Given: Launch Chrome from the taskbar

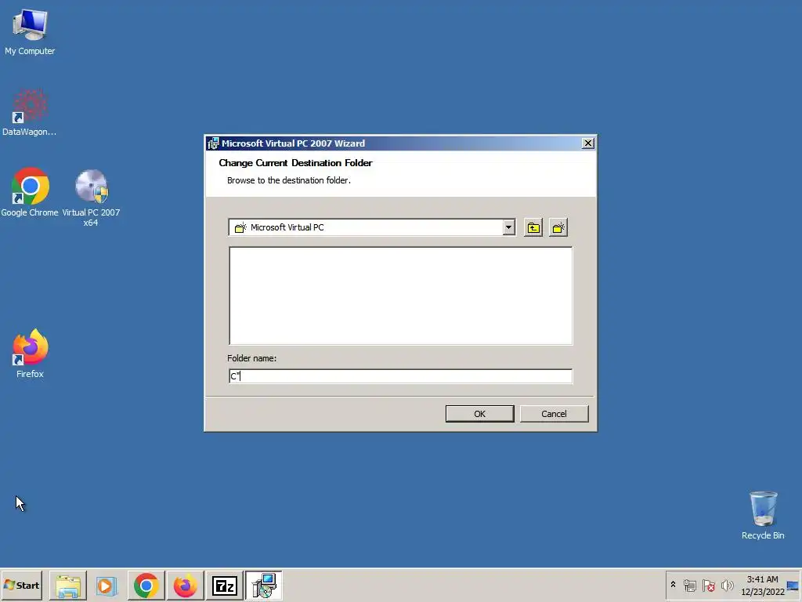Looking at the screenshot, I should pyautogui.click(x=146, y=585).
